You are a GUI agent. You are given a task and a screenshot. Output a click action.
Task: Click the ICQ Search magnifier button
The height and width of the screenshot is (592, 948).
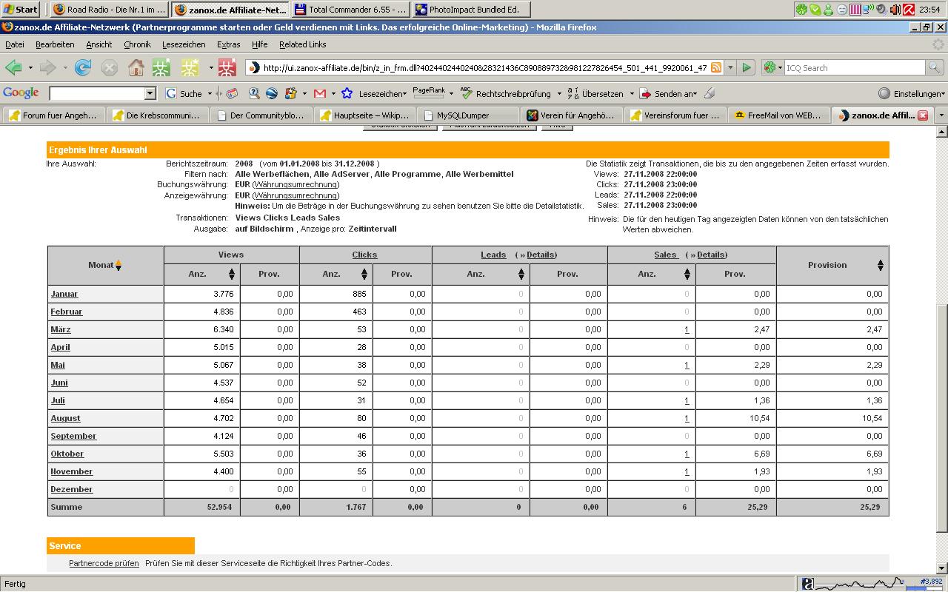[x=934, y=68]
